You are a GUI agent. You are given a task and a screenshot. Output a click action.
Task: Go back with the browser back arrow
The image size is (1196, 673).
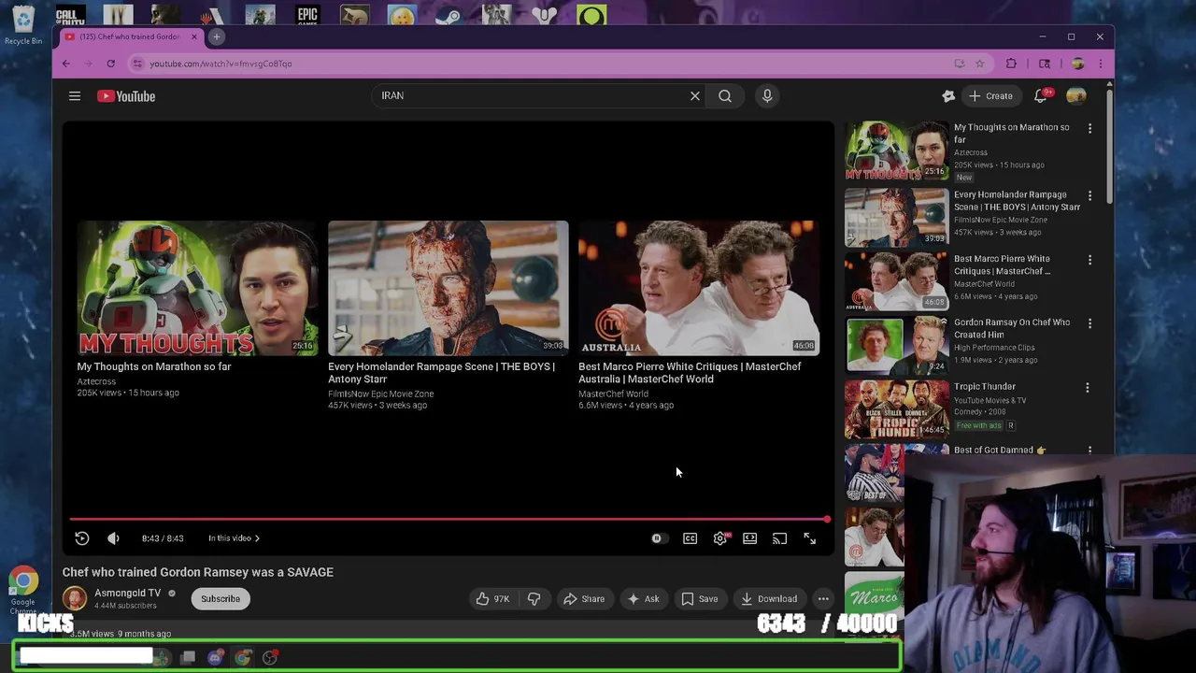point(66,64)
